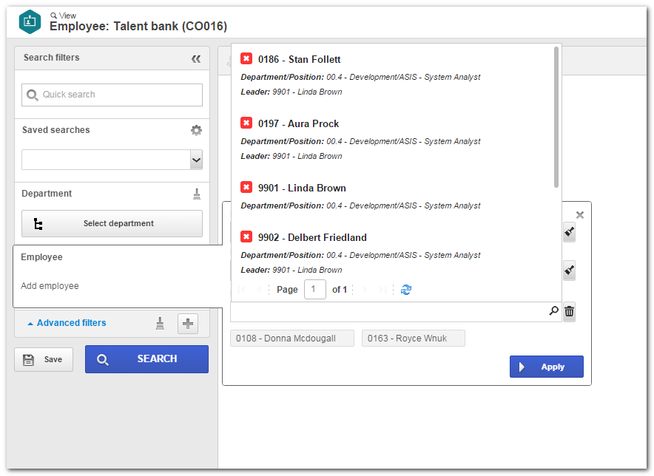Refresh the employee list

(x=406, y=290)
